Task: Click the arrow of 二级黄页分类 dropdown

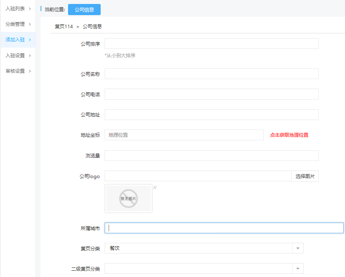Action: [x=298, y=268]
